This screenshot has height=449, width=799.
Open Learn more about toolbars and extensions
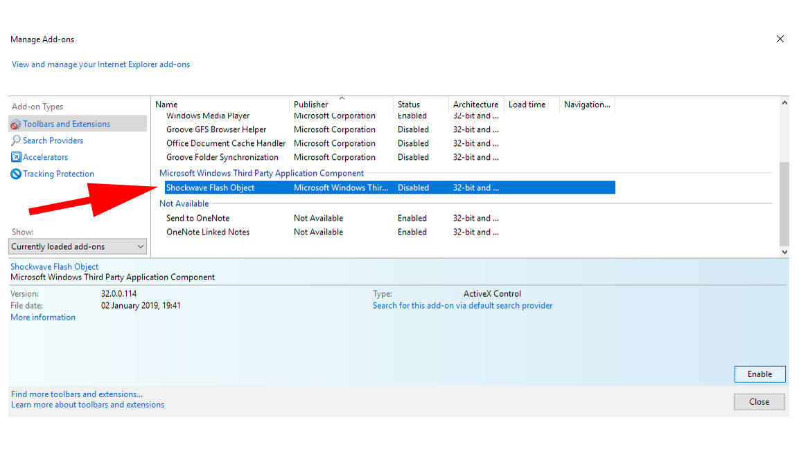(x=87, y=405)
